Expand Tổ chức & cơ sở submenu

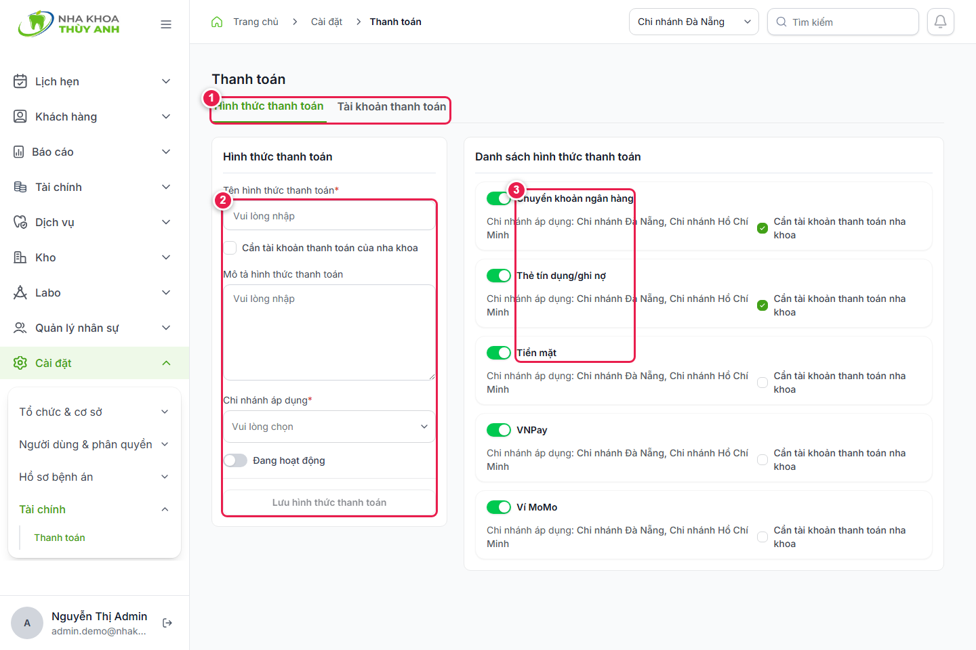tap(94, 412)
